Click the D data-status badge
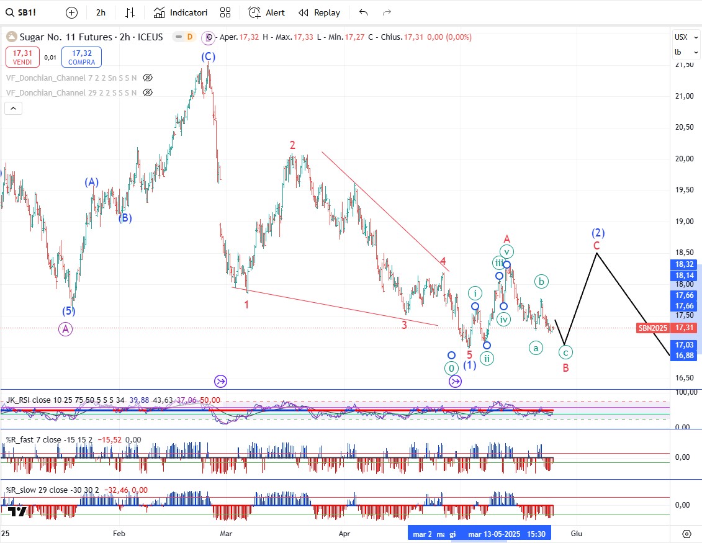Viewport: 702px width, 543px height. [x=190, y=37]
